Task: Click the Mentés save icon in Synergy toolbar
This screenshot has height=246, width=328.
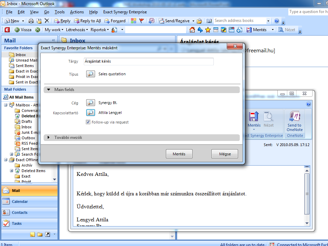Action: pyautogui.click(x=257, y=30)
